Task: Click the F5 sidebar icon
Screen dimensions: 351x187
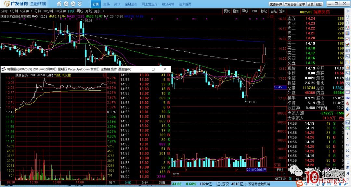Action: point(348,122)
